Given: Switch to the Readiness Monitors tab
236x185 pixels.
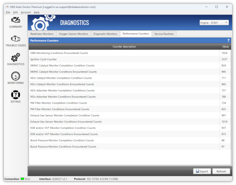Looking at the screenshot, I should [x=42, y=34].
